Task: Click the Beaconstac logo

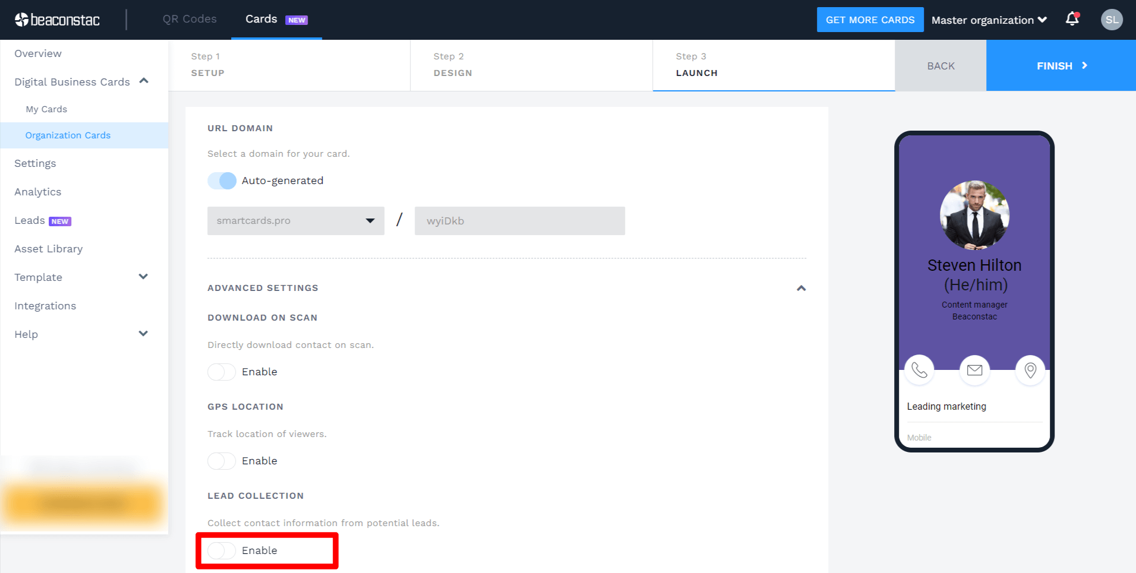Action: 56,19
